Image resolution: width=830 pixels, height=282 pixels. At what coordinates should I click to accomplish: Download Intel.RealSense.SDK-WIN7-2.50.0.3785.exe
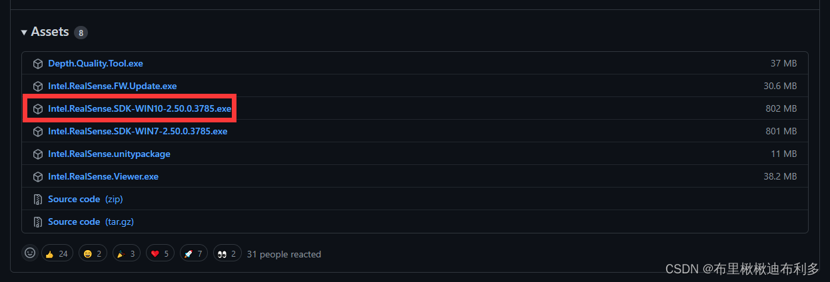tap(138, 131)
